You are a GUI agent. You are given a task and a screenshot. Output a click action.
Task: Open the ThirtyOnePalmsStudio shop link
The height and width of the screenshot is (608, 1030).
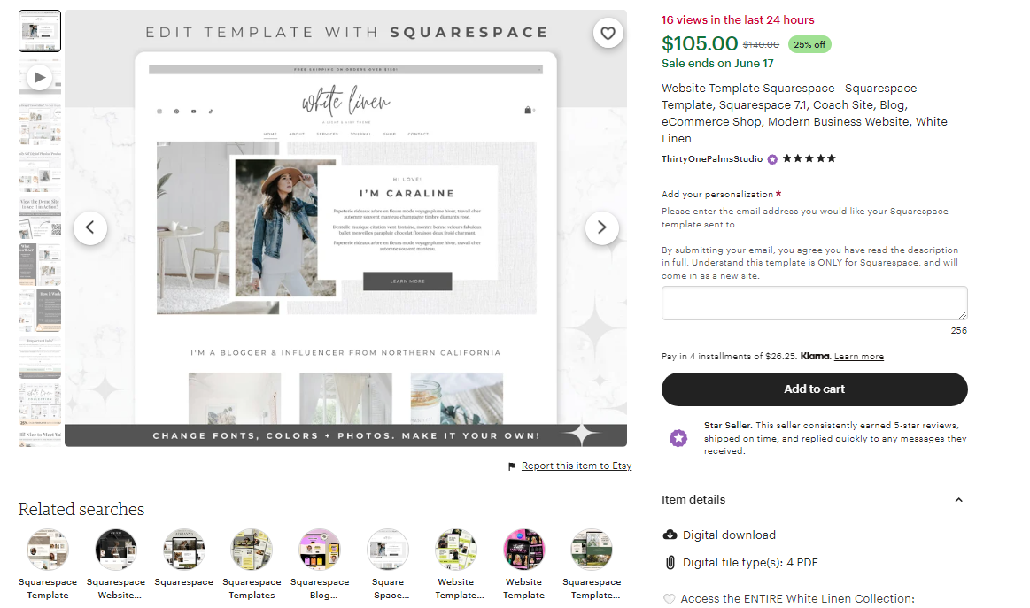pyautogui.click(x=712, y=159)
